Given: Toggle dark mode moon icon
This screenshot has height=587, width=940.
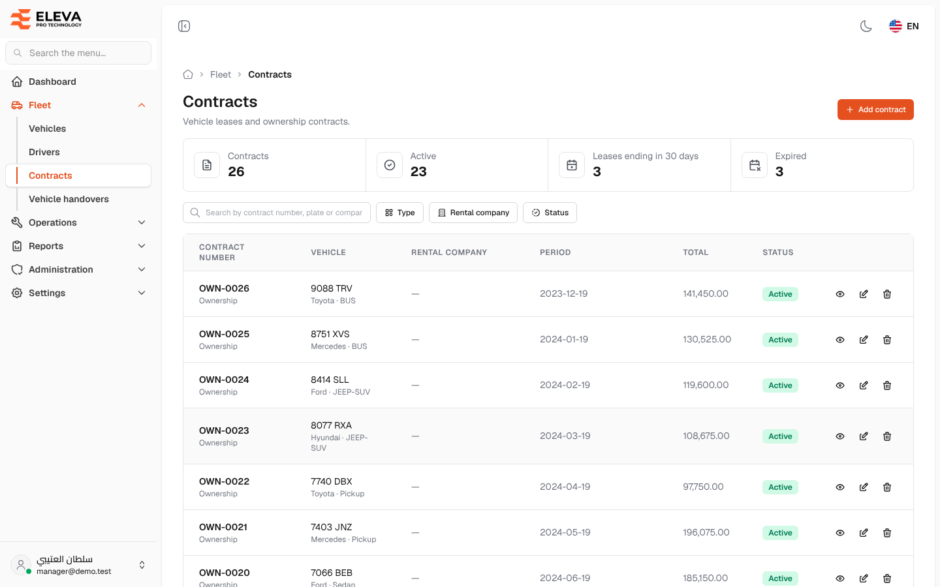Looking at the screenshot, I should (x=866, y=26).
